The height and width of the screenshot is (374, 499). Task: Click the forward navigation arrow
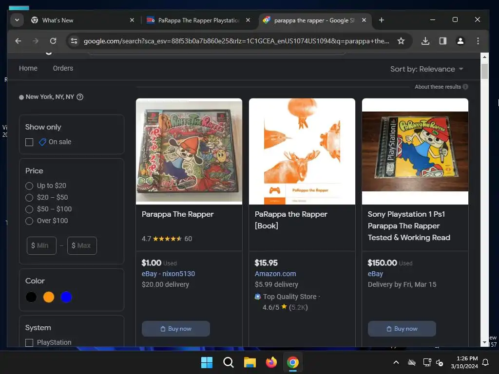click(x=35, y=41)
